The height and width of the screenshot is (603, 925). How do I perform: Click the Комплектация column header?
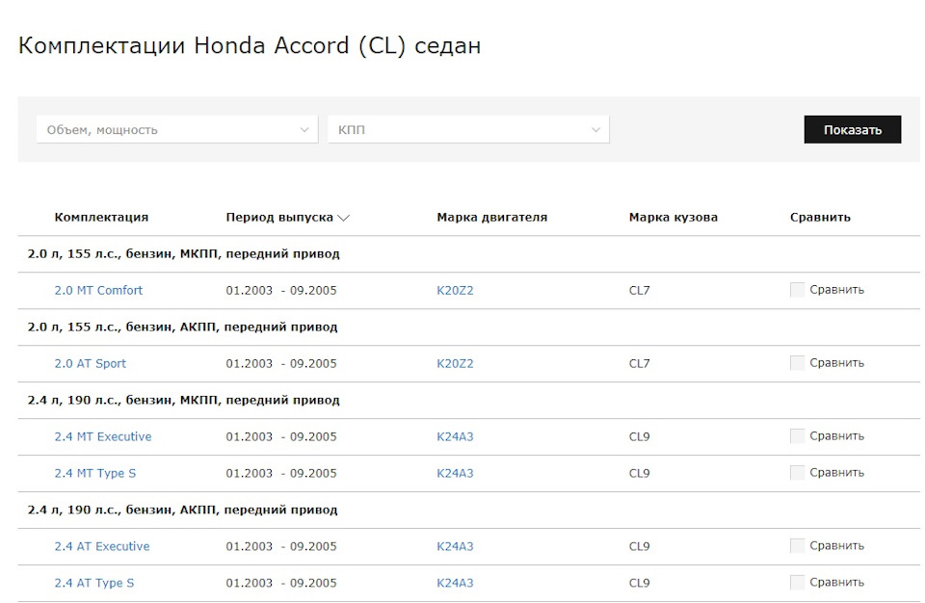101,217
